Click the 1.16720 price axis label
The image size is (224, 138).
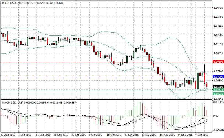point(218,8)
